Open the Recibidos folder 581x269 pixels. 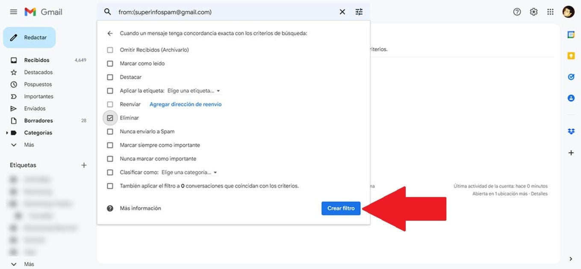pyautogui.click(x=37, y=60)
